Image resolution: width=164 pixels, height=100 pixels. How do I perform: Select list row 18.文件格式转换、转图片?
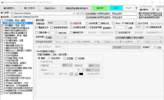pos(17,63)
